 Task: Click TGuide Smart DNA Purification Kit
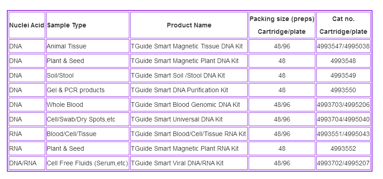180,90
